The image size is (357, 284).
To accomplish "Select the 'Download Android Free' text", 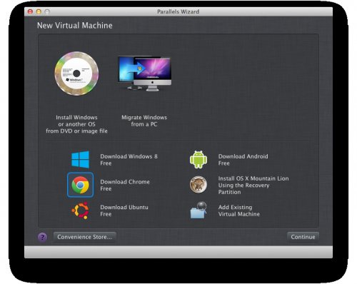I will pos(243,160).
